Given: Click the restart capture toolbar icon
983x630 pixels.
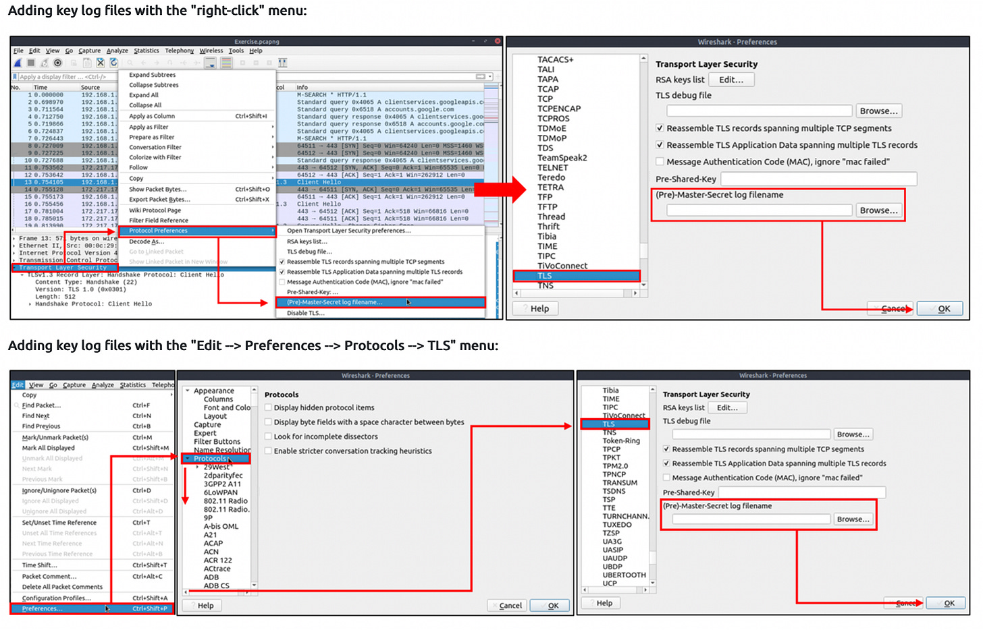Looking at the screenshot, I should tap(45, 63).
